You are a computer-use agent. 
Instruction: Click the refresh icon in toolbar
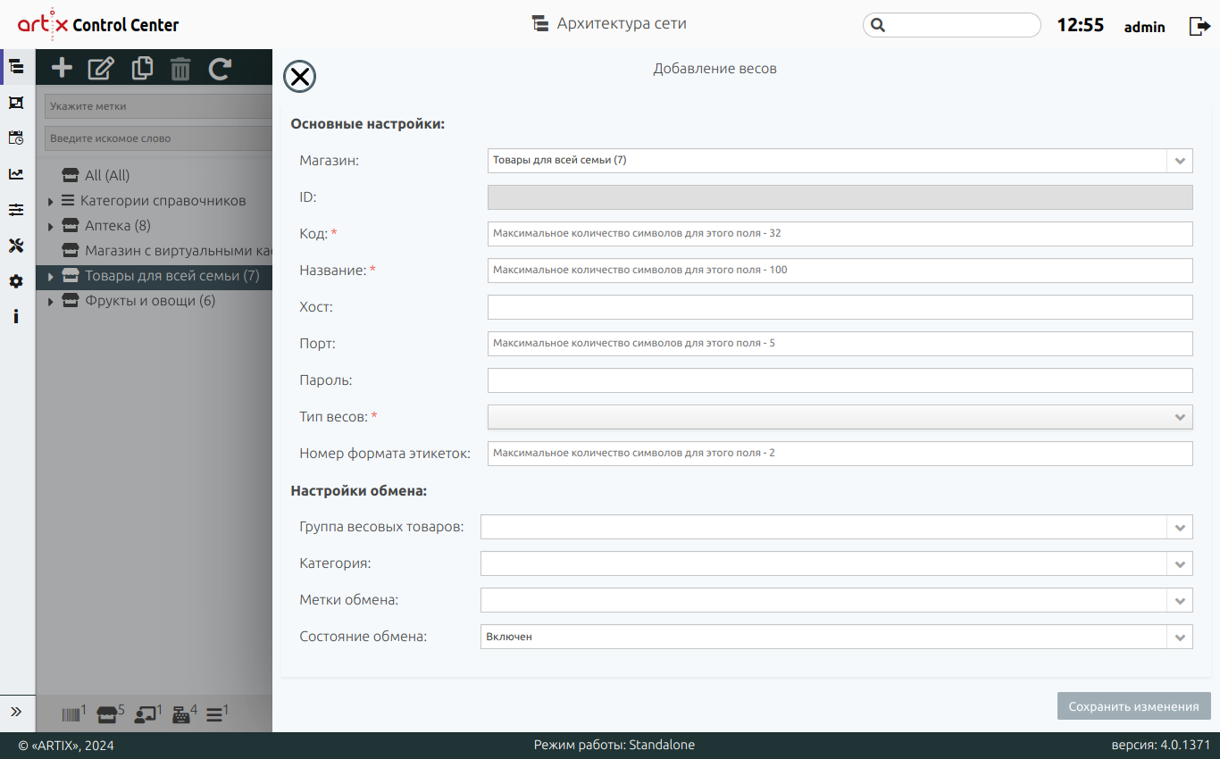point(220,68)
